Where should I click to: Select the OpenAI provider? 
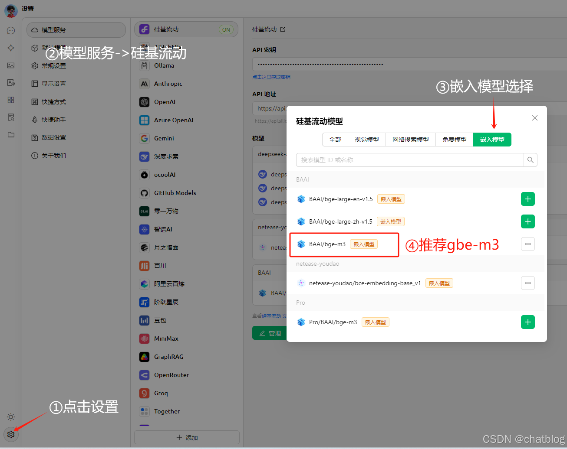coord(186,102)
